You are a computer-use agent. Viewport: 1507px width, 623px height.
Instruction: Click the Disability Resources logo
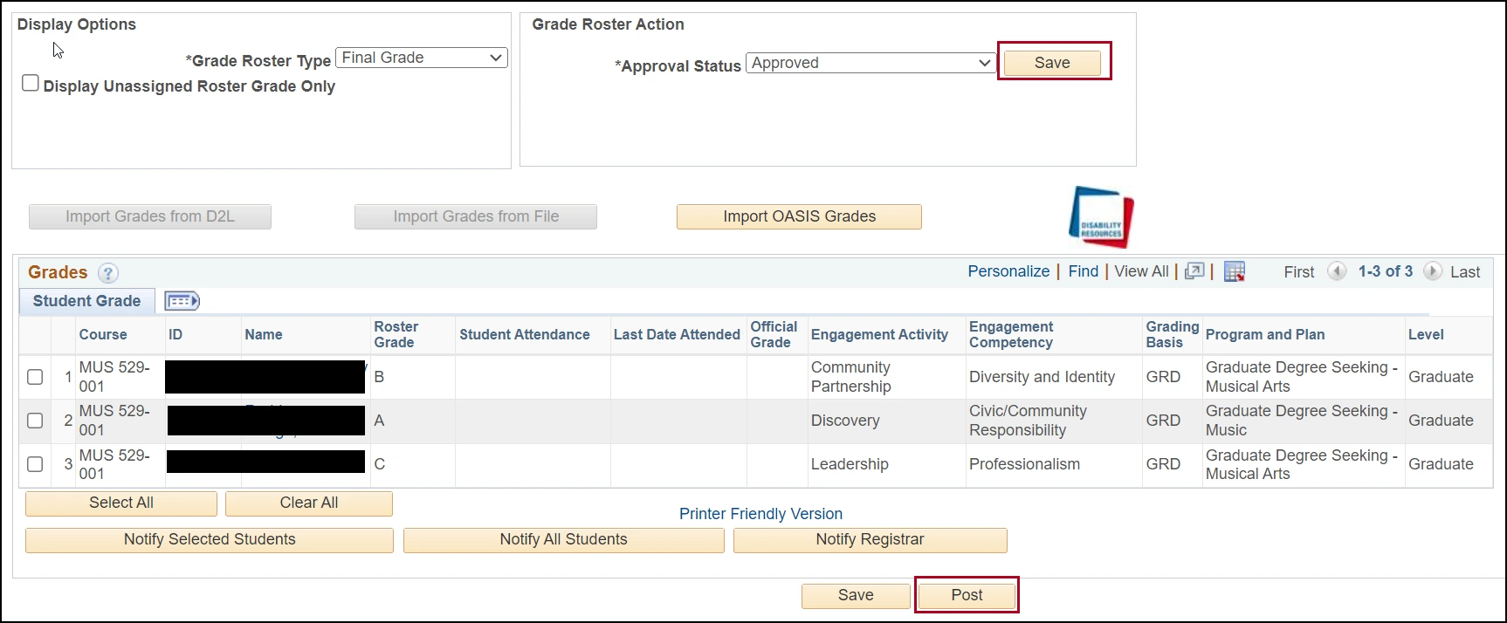pos(1101,216)
